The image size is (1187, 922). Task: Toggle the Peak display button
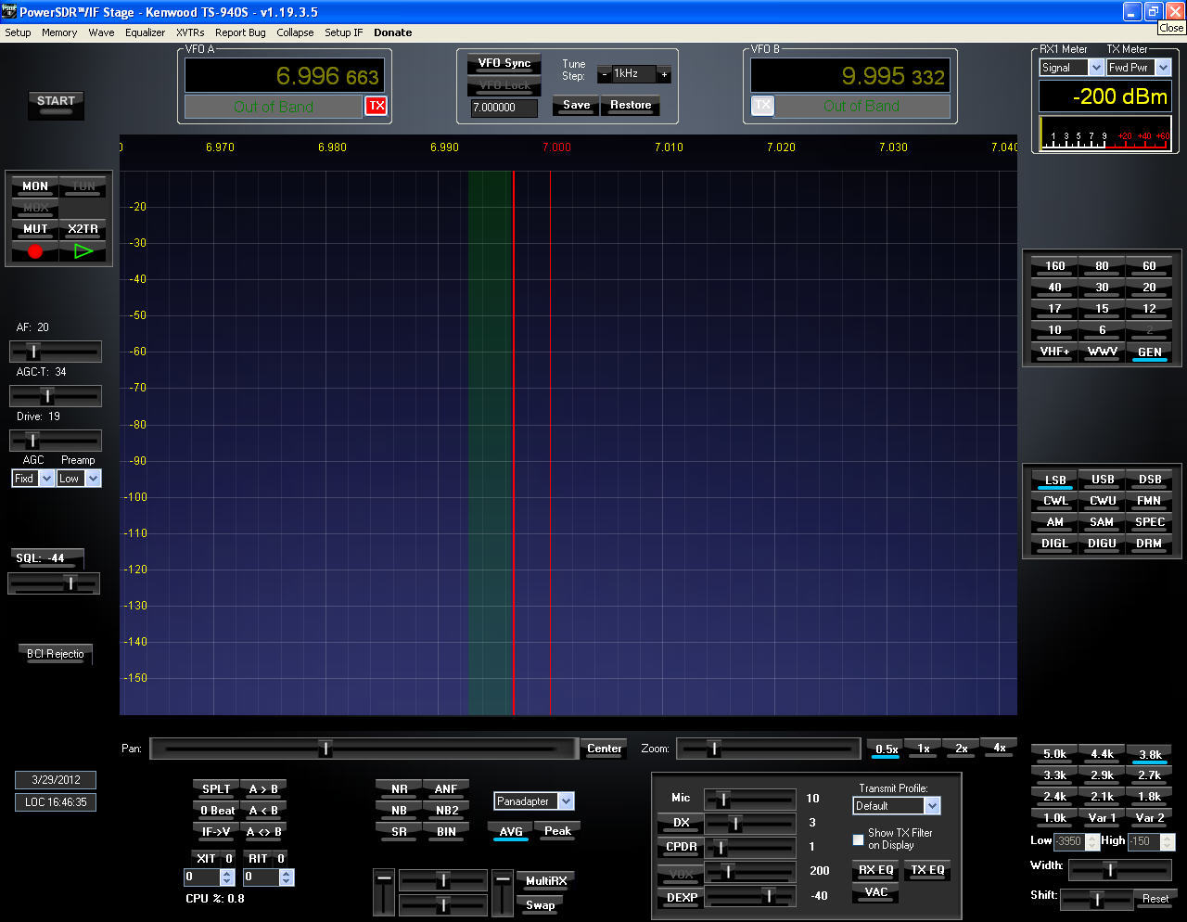pos(557,832)
